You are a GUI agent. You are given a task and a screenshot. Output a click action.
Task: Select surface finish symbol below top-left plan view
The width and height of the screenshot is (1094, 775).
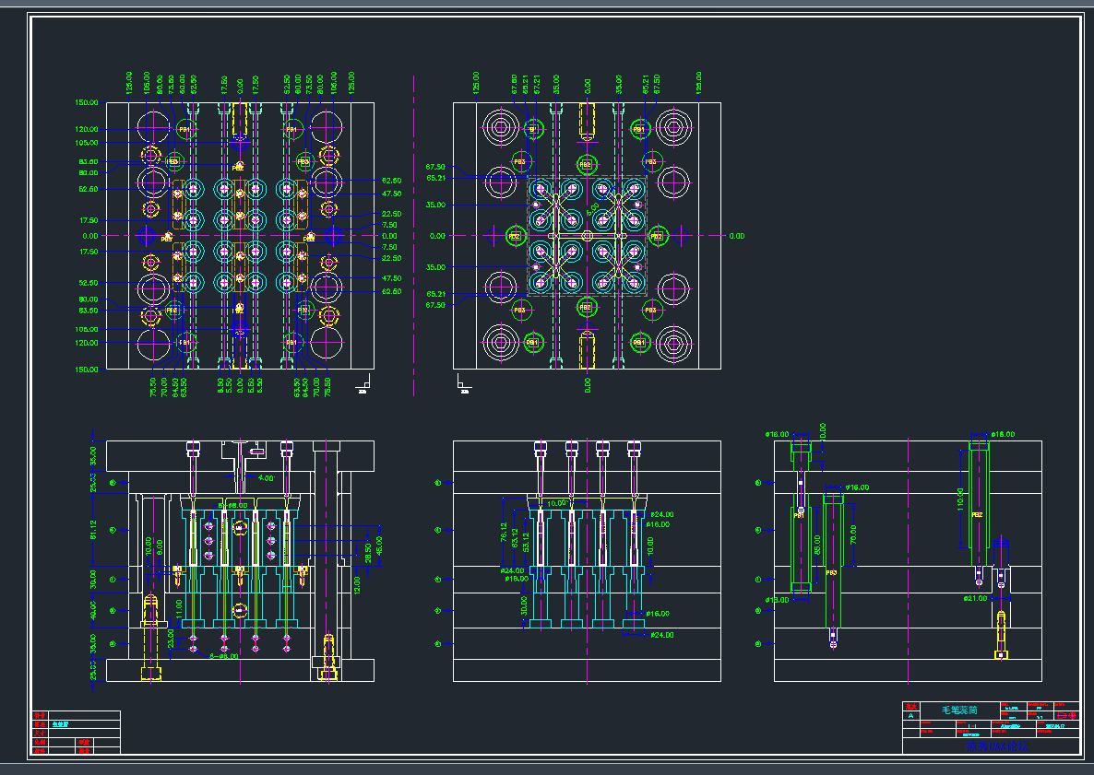[363, 383]
